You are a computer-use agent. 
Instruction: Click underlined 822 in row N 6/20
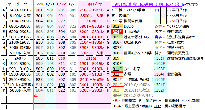39,79
